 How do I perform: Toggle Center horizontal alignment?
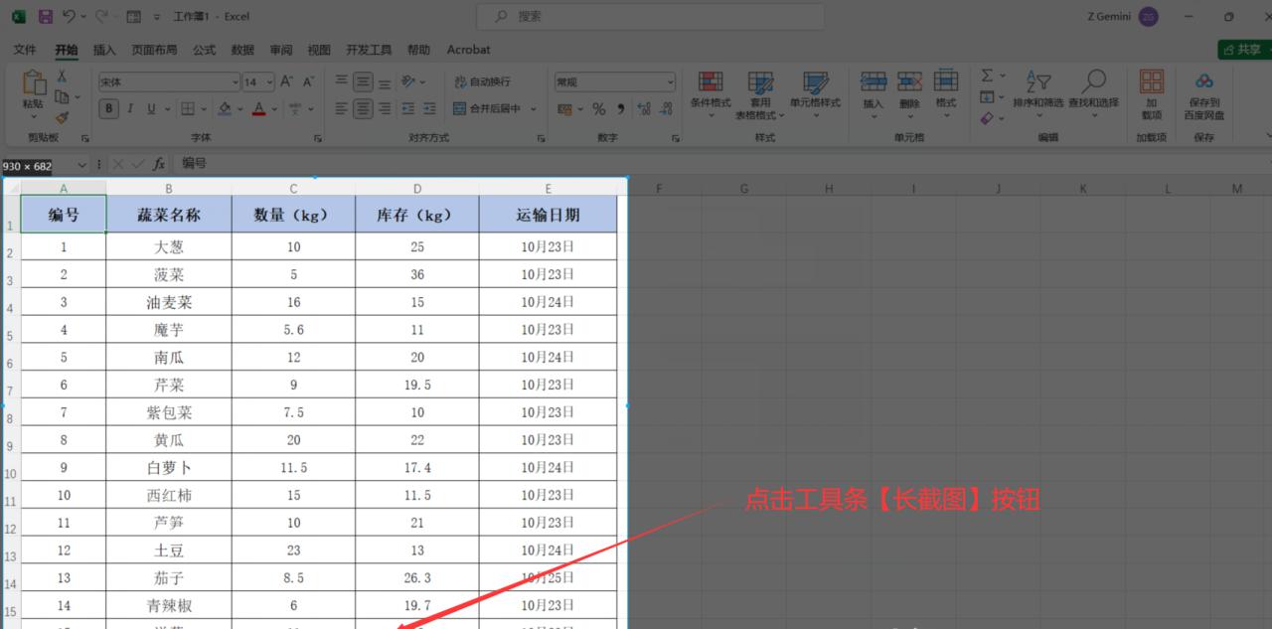click(x=364, y=109)
